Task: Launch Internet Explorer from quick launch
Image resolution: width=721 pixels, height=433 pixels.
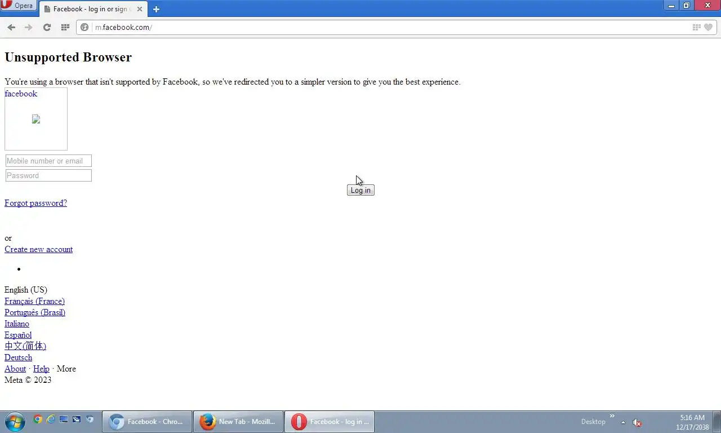Action: pyautogui.click(x=51, y=419)
